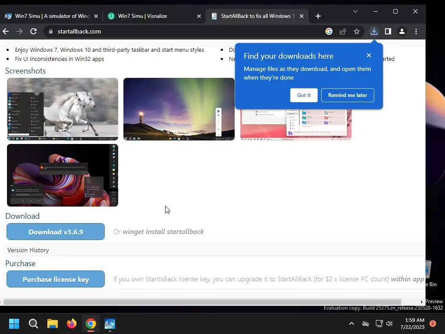Click the horizontal page scrollbar

click(x=202, y=302)
